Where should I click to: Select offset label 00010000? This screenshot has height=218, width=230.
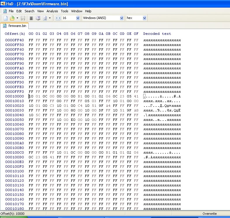point(15,96)
